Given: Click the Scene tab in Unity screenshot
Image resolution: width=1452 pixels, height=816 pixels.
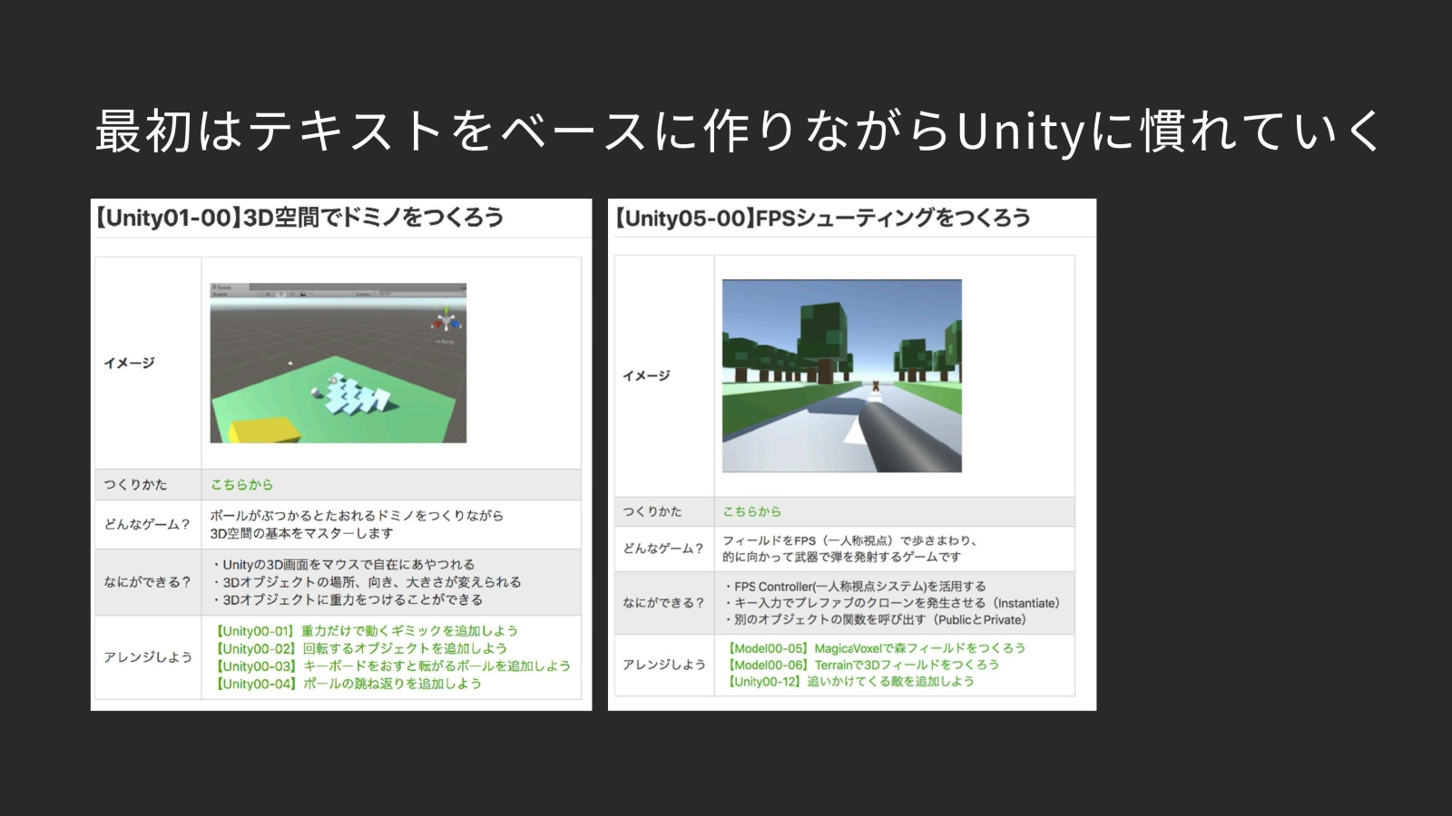Looking at the screenshot, I should coord(221,287).
